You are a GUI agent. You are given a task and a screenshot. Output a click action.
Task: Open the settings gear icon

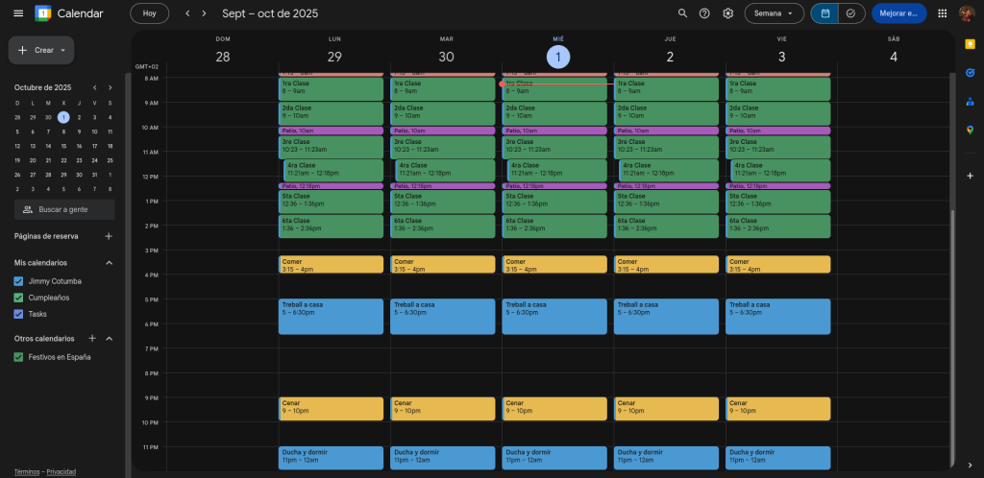coord(728,13)
